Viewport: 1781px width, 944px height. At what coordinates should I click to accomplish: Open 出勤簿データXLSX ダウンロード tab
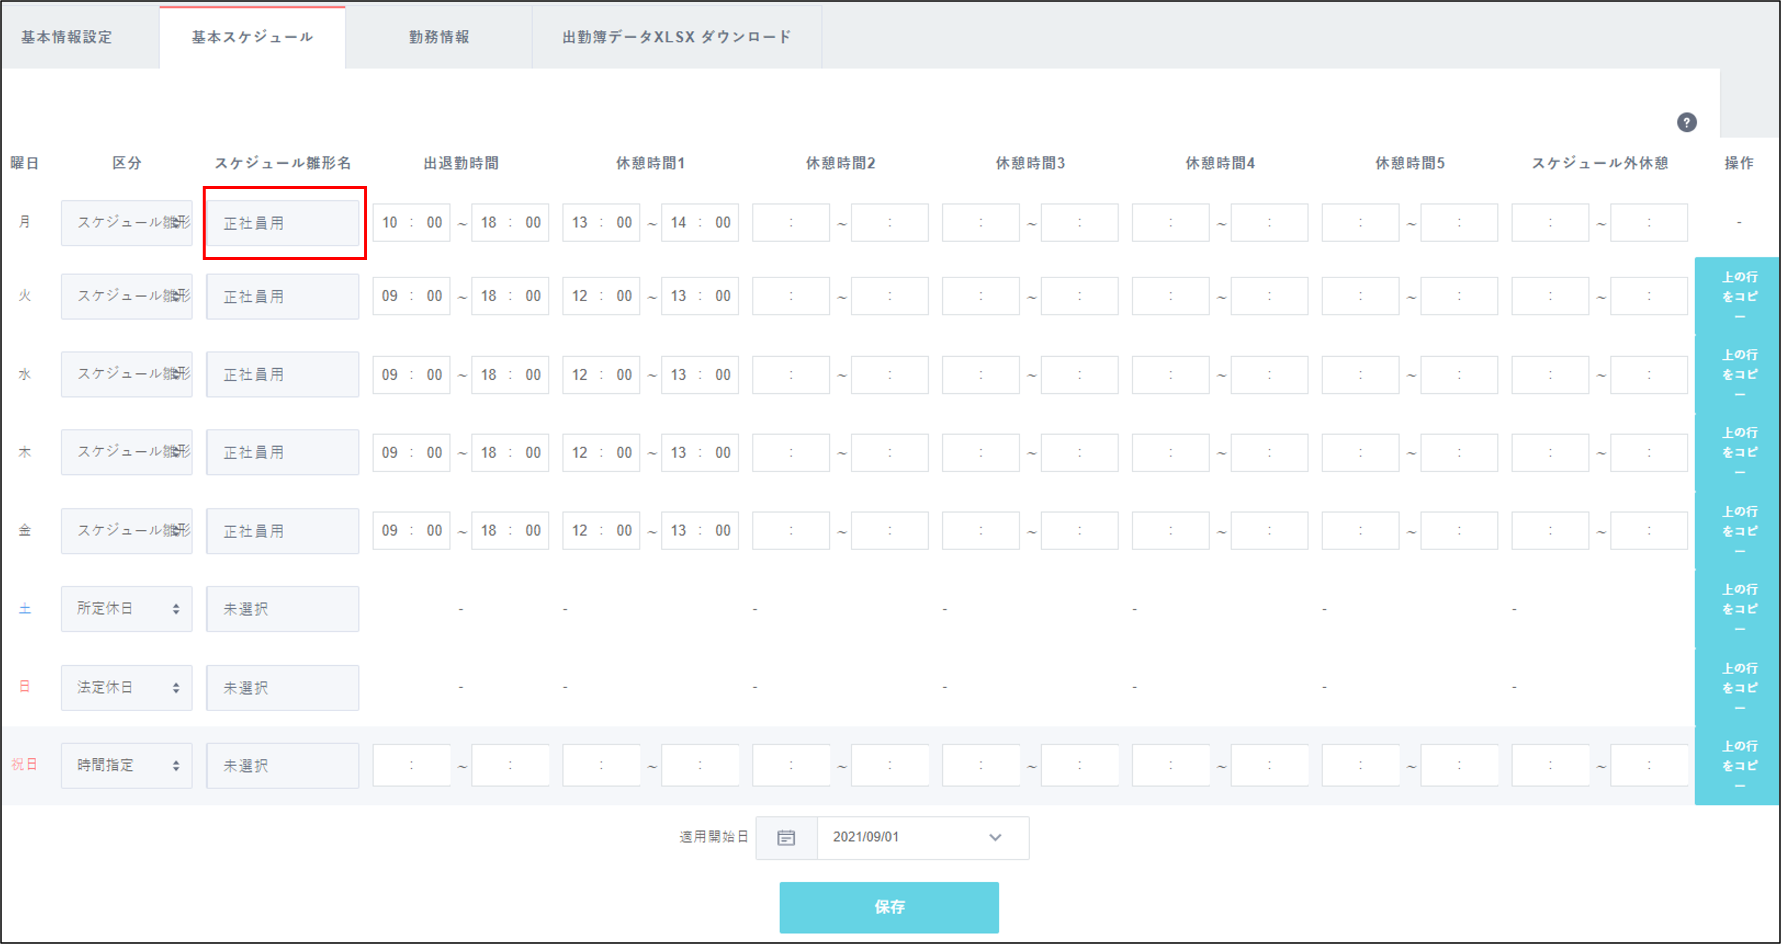(677, 37)
